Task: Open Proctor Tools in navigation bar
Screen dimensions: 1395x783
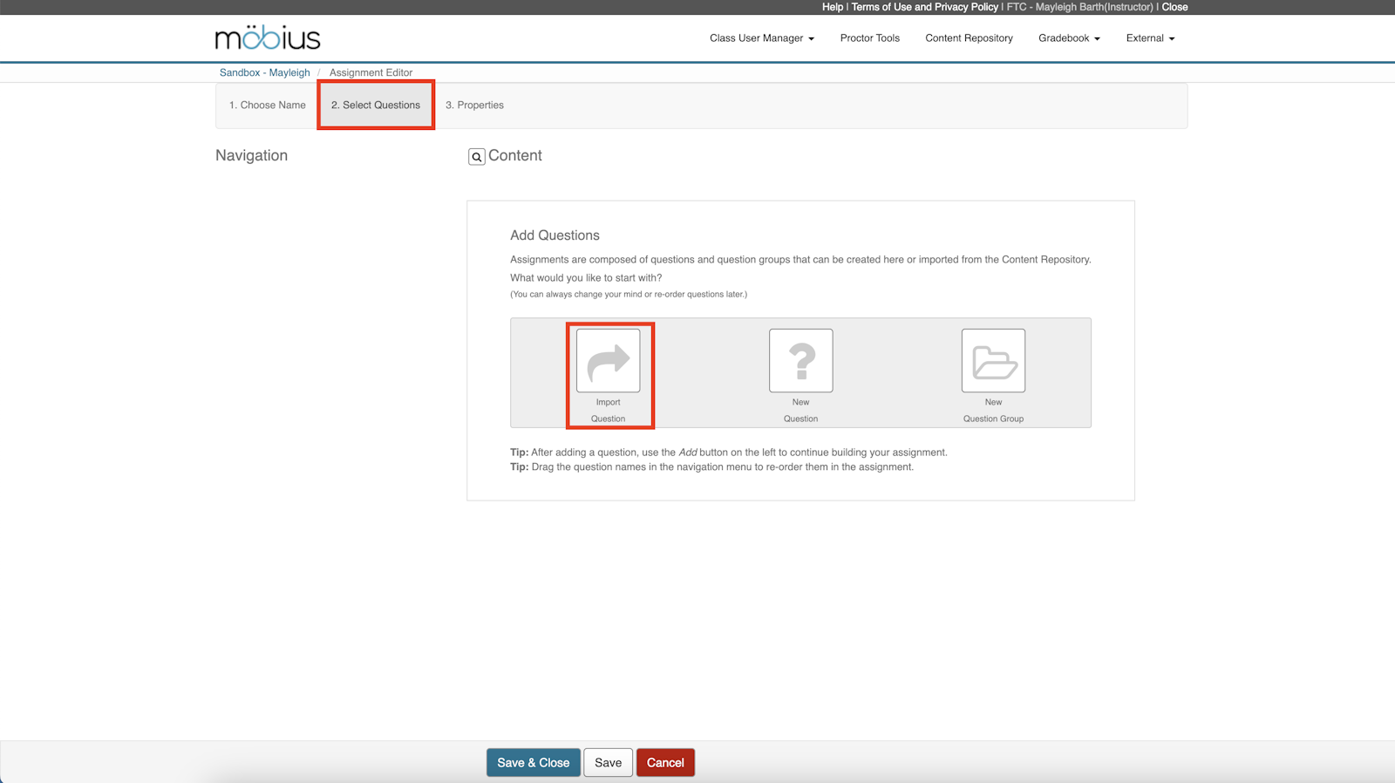Action: [x=869, y=38]
